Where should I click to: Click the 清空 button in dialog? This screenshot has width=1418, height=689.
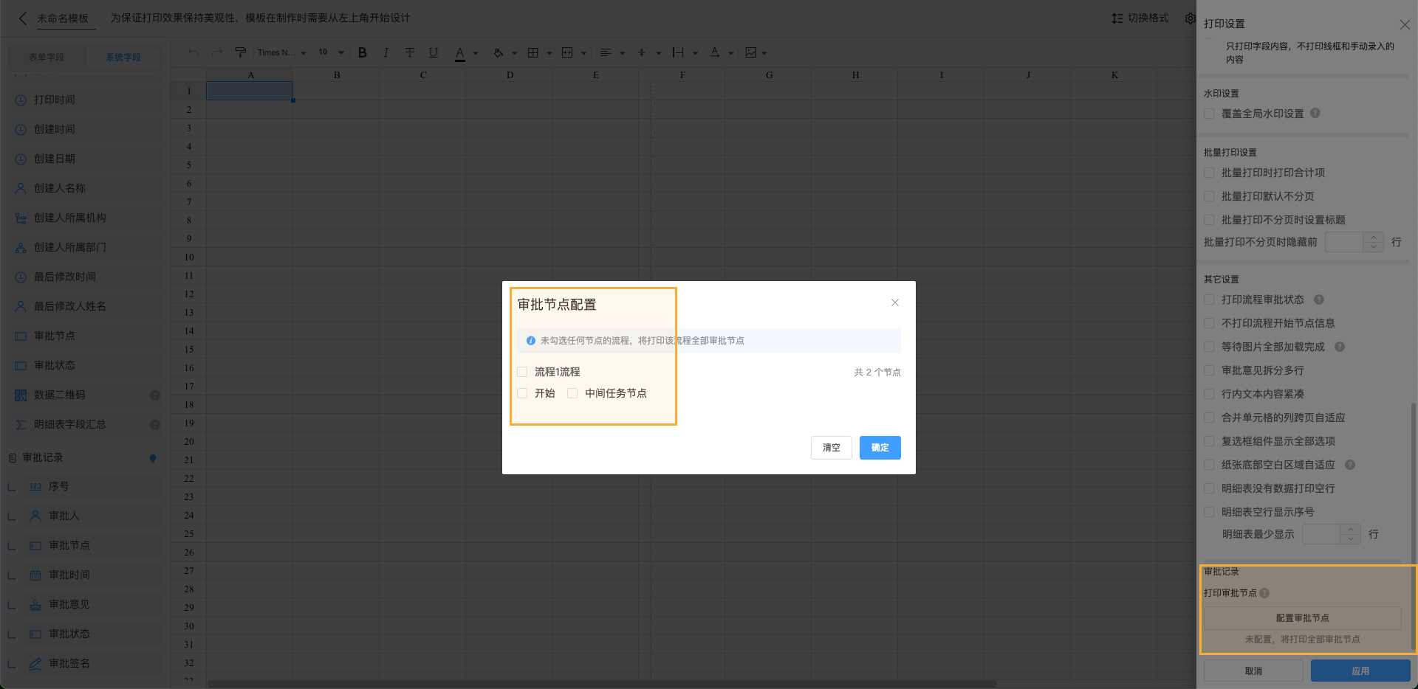pyautogui.click(x=832, y=448)
